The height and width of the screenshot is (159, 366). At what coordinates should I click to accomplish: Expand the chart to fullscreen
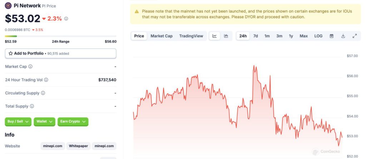click(x=355, y=36)
